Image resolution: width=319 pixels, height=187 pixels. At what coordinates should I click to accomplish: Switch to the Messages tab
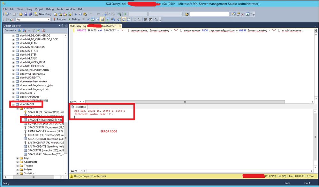click(79, 107)
